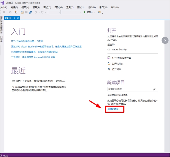Click the folder icon next to 打开文件夹
The width and height of the screenshot is (170, 157).
109,64
